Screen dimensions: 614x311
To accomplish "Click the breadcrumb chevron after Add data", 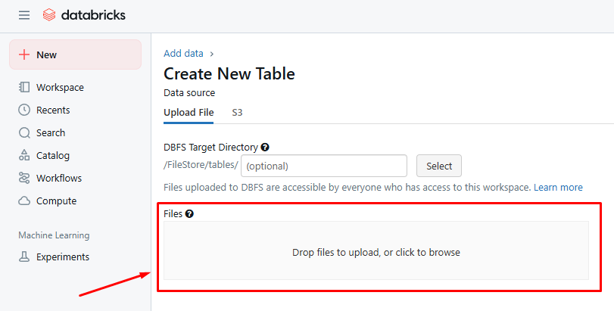I will pos(212,54).
